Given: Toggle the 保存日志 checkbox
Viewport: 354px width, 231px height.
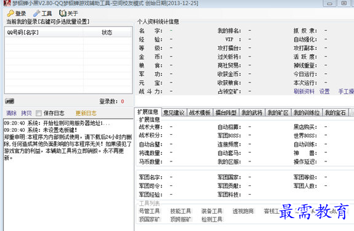Looking at the screenshot, I should pyautogui.click(x=39, y=113).
